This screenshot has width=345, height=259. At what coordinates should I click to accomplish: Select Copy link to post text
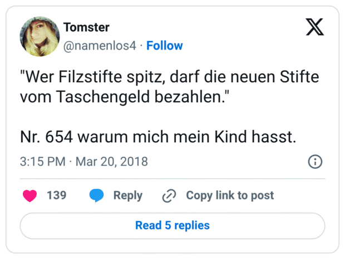[230, 196]
